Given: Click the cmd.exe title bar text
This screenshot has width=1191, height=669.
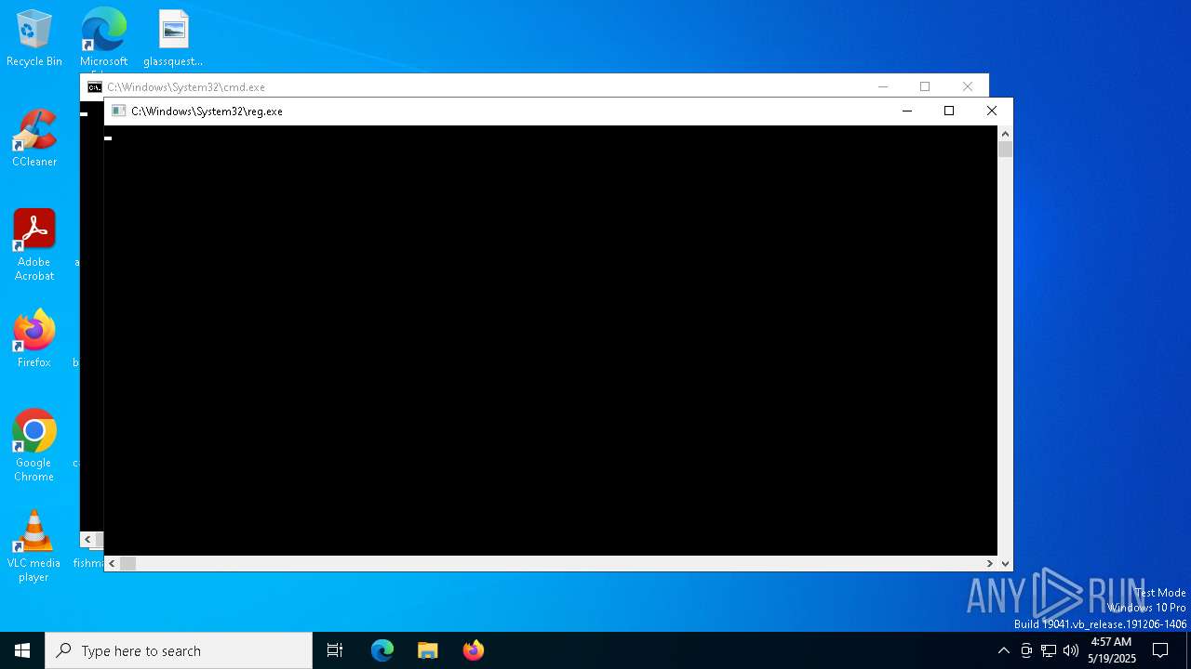Looking at the screenshot, I should [186, 86].
